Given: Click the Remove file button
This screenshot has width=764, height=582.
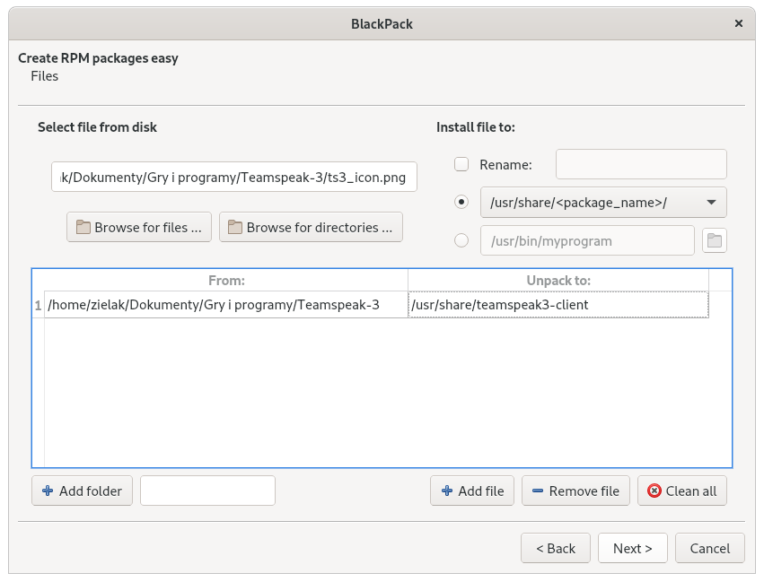Looking at the screenshot, I should click(575, 491).
